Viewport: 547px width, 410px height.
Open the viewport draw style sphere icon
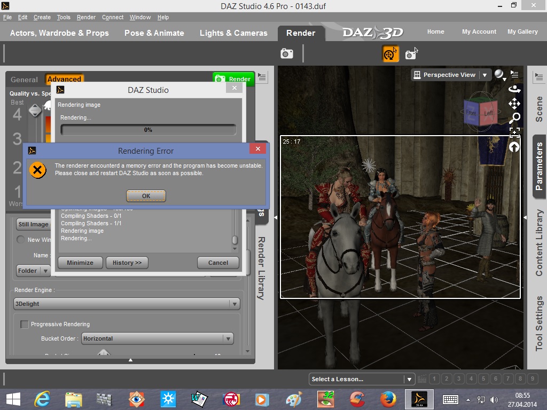[x=500, y=75]
